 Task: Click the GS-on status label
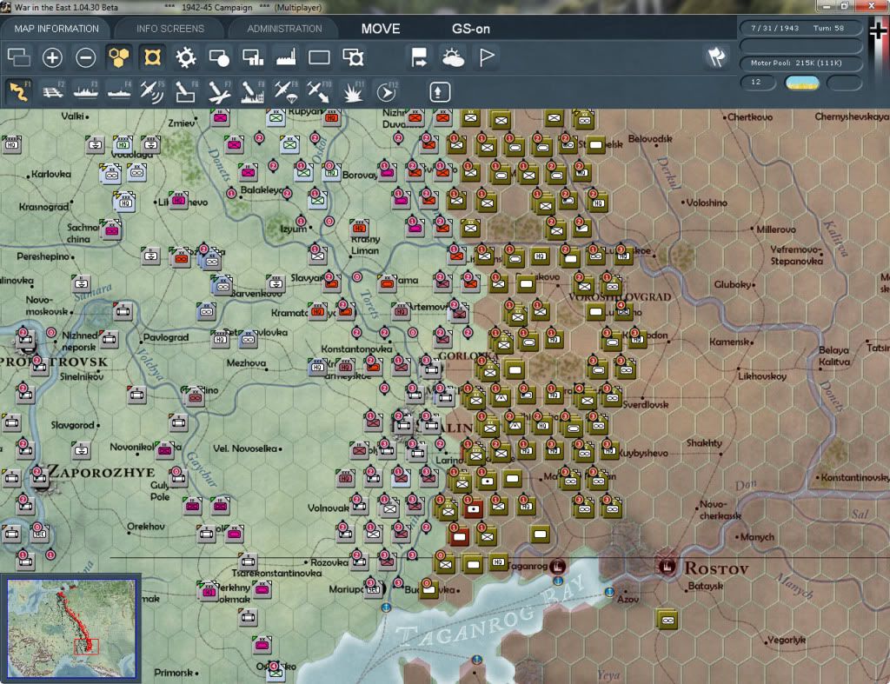(x=470, y=29)
